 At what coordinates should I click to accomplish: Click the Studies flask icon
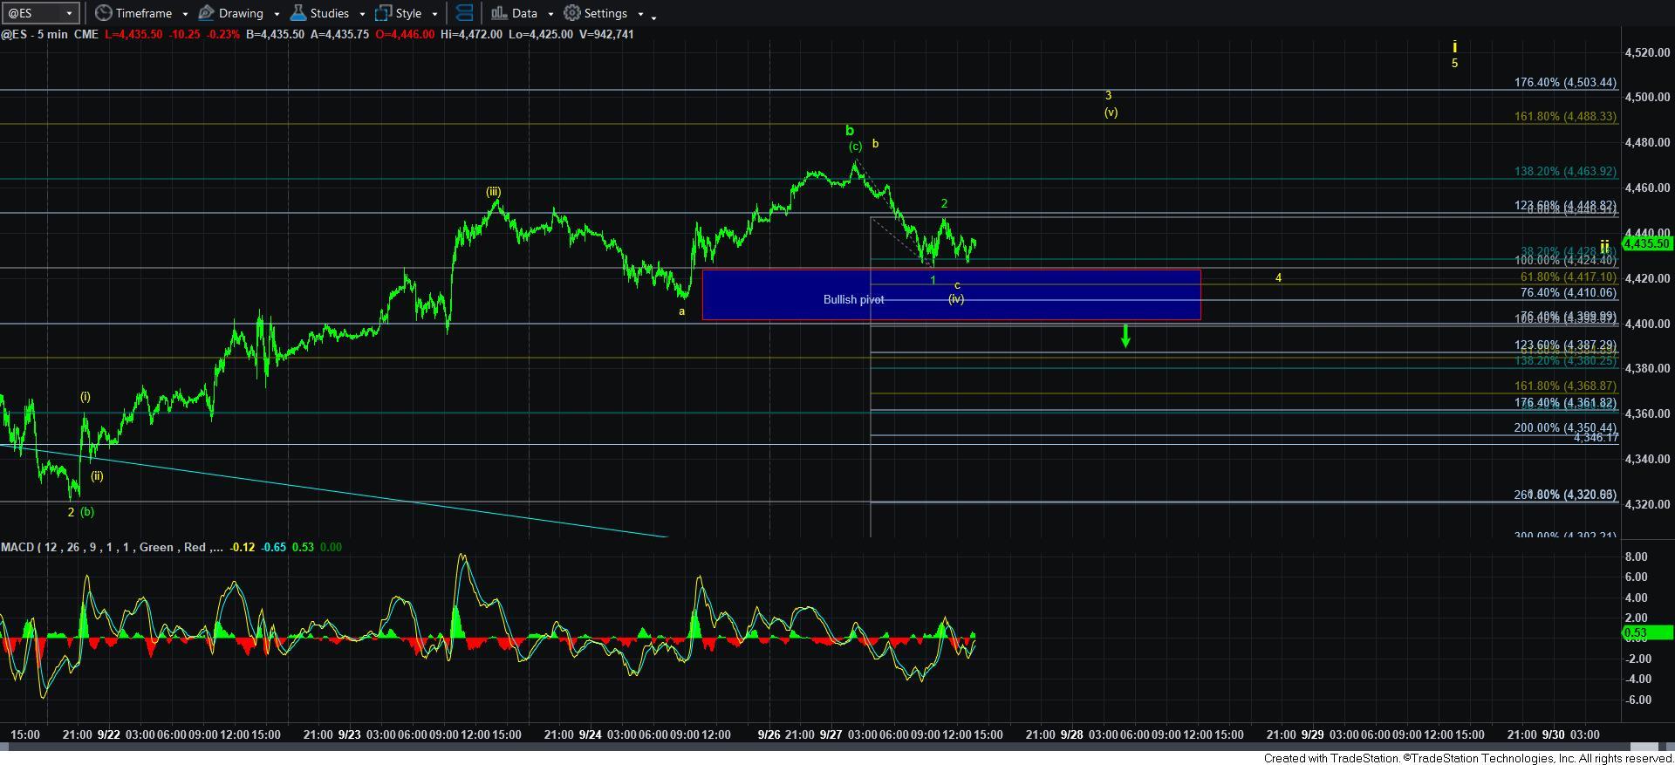click(298, 13)
